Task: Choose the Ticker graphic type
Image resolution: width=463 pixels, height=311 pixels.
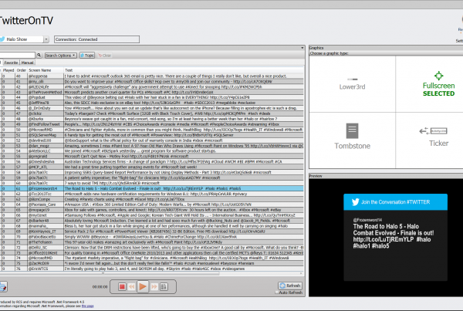Action: 438,140
